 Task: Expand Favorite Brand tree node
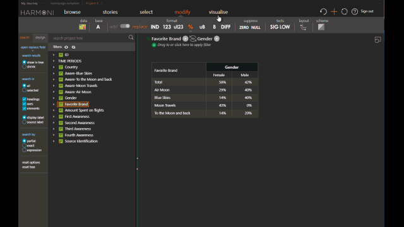[x=54, y=104]
